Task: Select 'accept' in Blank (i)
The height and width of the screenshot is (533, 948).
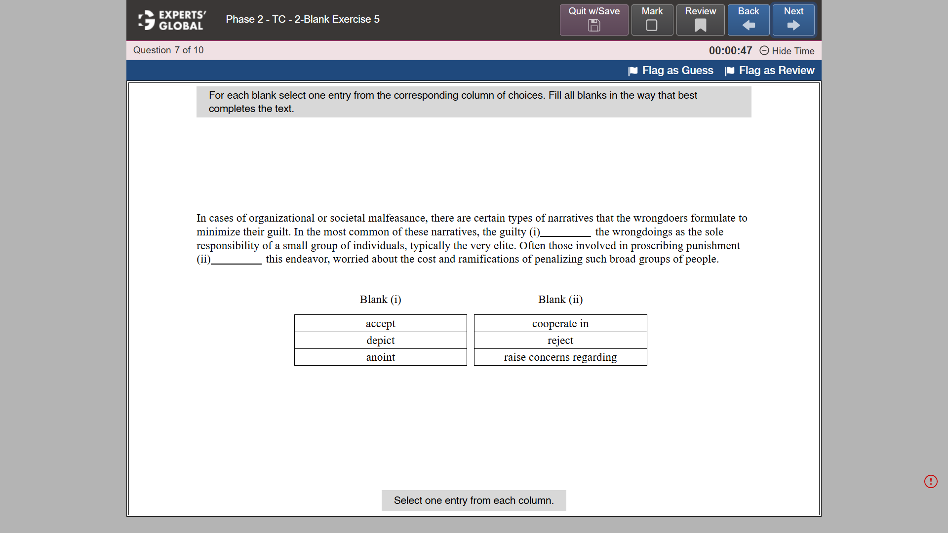Action: (380, 324)
